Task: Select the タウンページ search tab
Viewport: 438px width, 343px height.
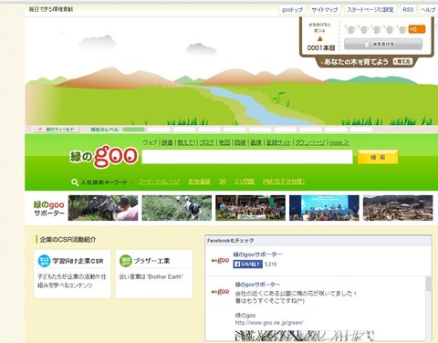Action: point(310,142)
